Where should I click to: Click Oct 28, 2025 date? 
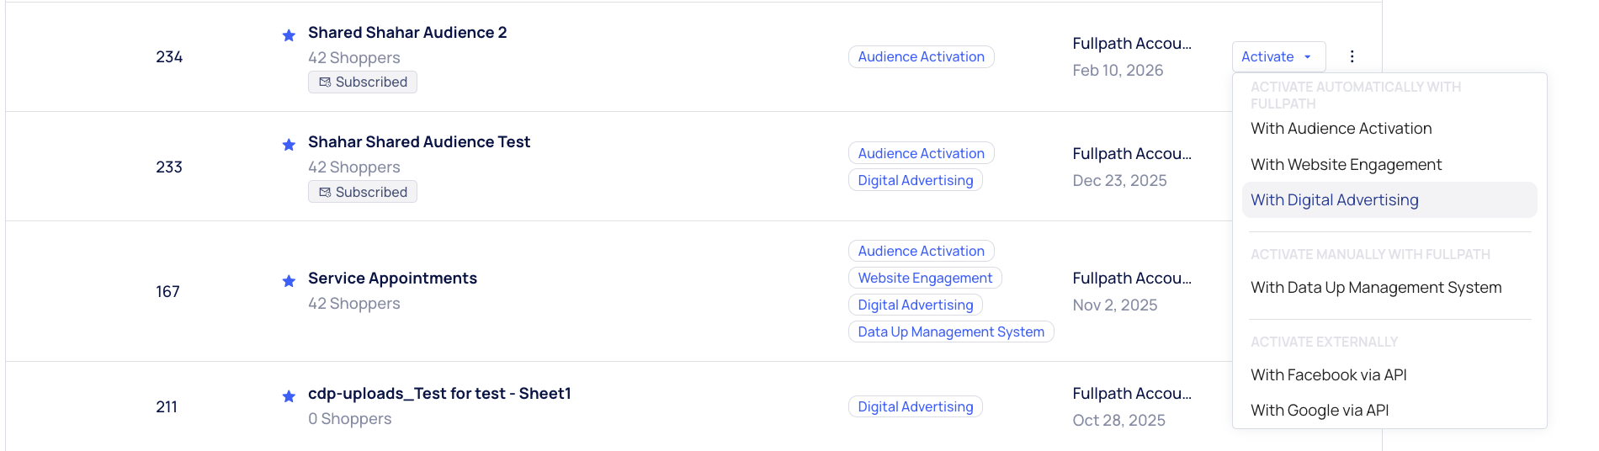pyautogui.click(x=1118, y=421)
